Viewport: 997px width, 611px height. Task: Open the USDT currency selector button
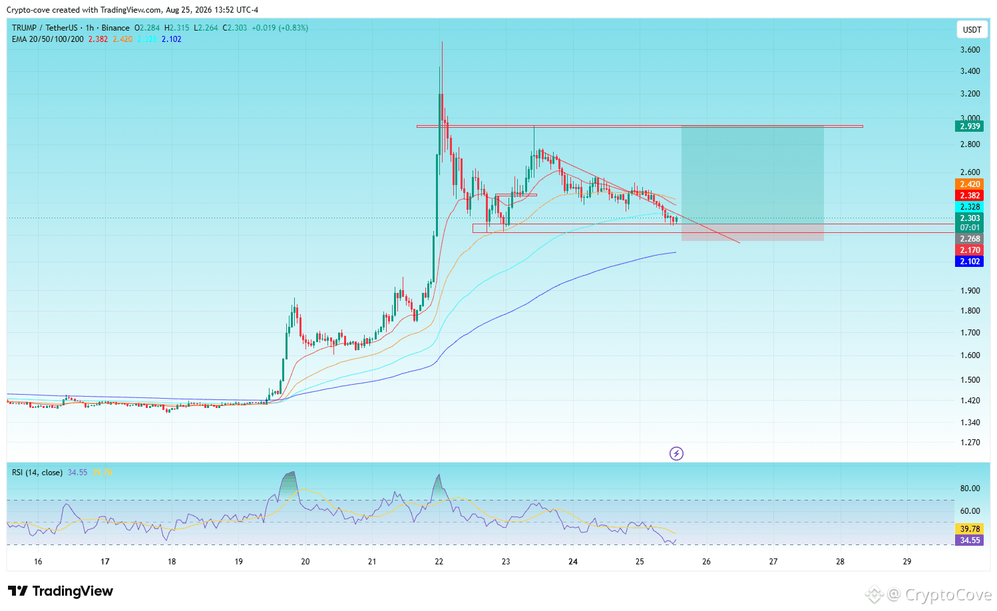pyautogui.click(x=972, y=30)
